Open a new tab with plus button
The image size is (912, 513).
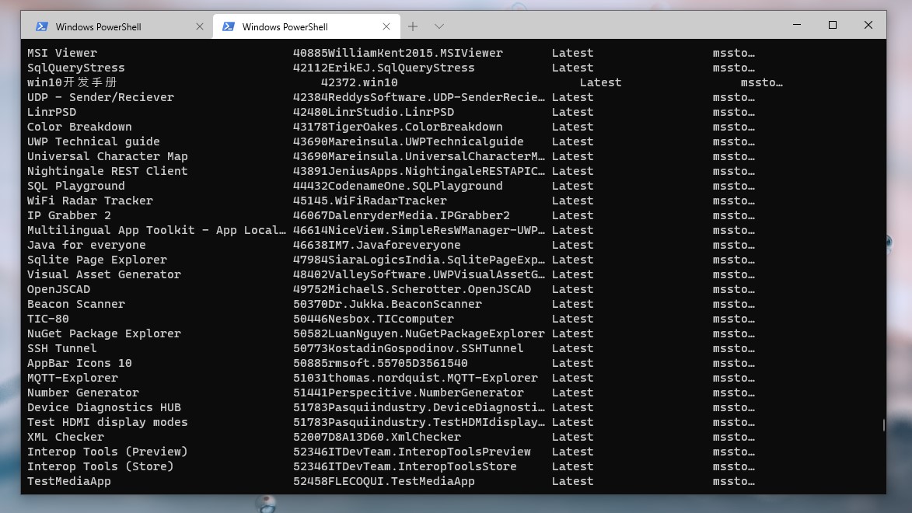click(x=413, y=26)
